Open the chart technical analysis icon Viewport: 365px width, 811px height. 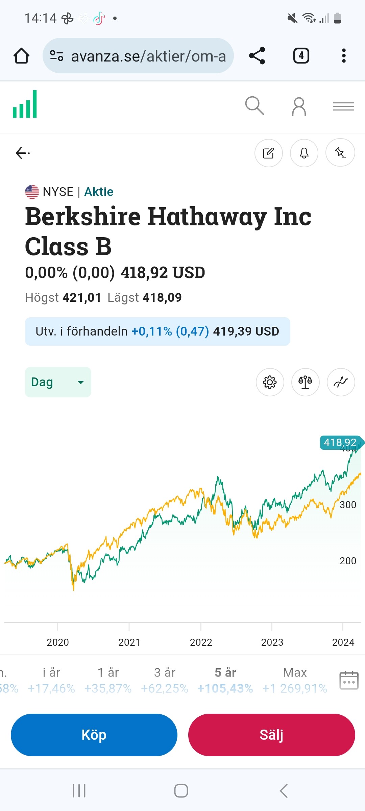[341, 382]
